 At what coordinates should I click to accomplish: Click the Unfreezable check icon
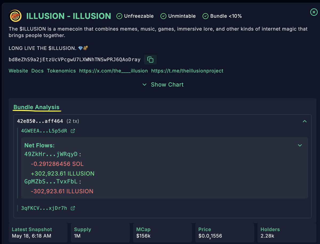(119, 16)
